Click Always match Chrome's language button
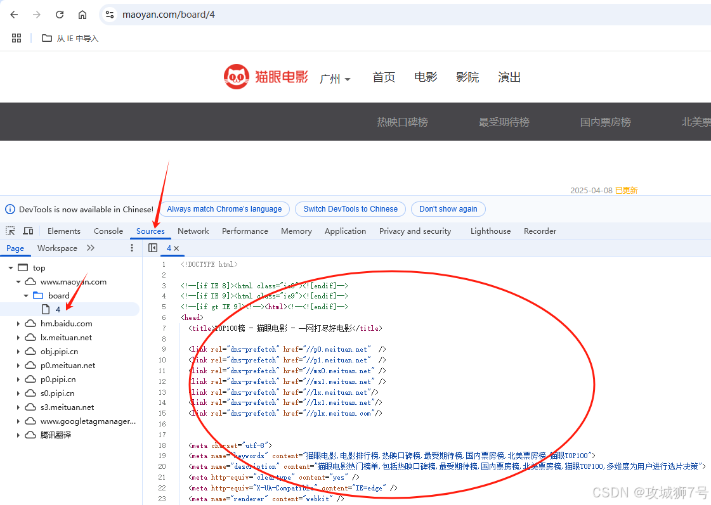Screen dimensions: 711x505 coord(225,209)
